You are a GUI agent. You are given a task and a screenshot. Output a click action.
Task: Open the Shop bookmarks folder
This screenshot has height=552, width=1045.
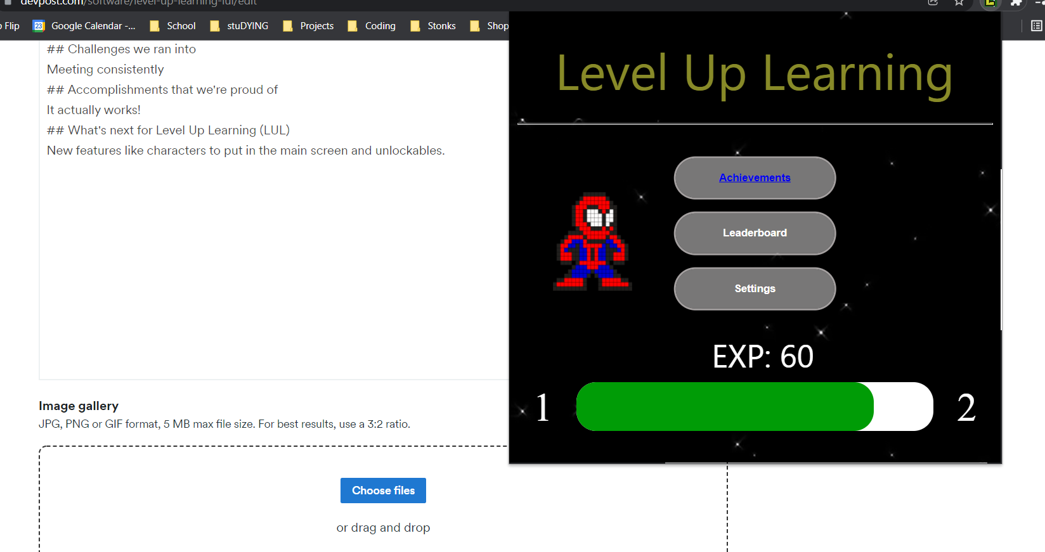pos(489,26)
